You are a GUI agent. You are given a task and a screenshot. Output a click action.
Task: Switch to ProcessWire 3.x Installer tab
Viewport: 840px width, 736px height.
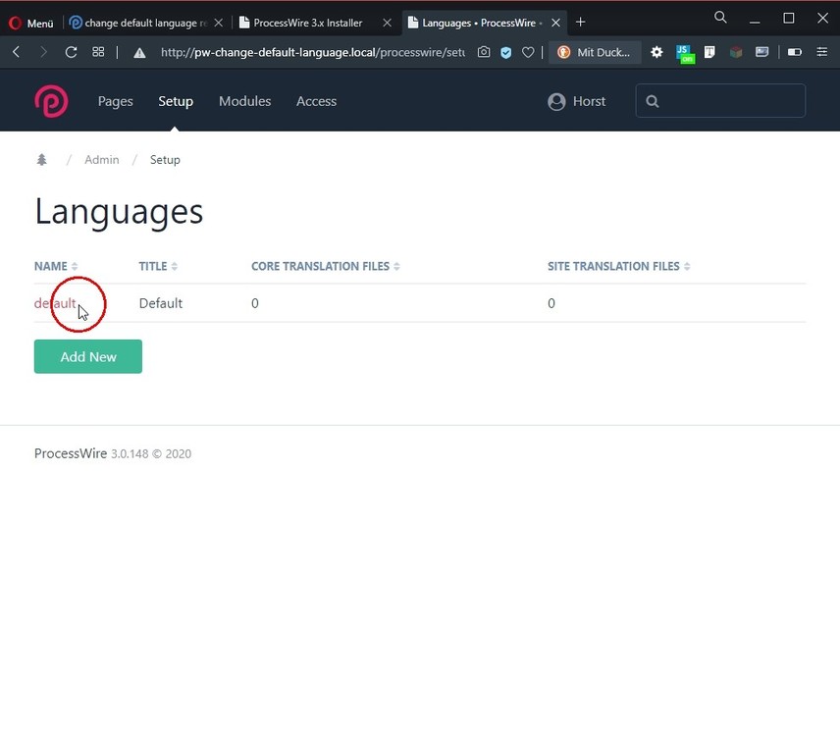(x=308, y=23)
